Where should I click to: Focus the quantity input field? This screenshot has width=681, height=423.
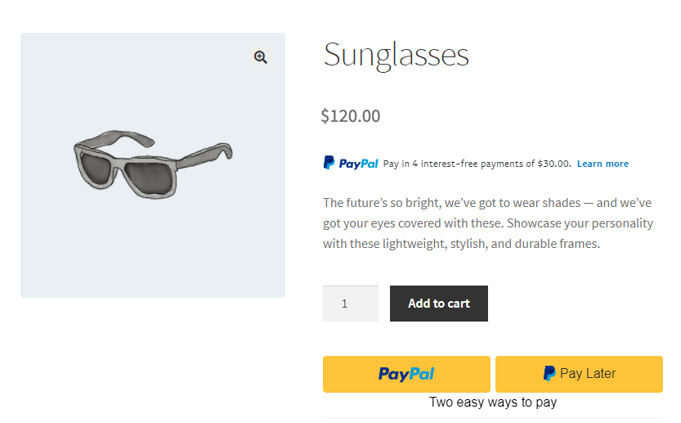pos(350,304)
